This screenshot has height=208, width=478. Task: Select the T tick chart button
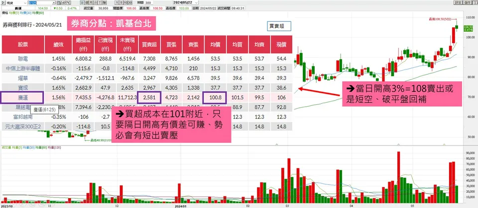[x=100, y=3]
